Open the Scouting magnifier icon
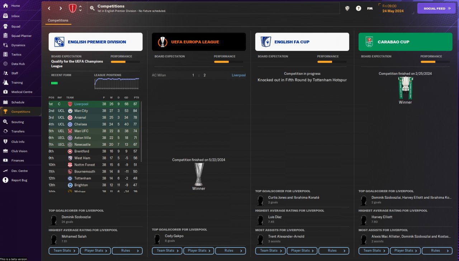This screenshot has width=459, height=261. [x=5, y=122]
